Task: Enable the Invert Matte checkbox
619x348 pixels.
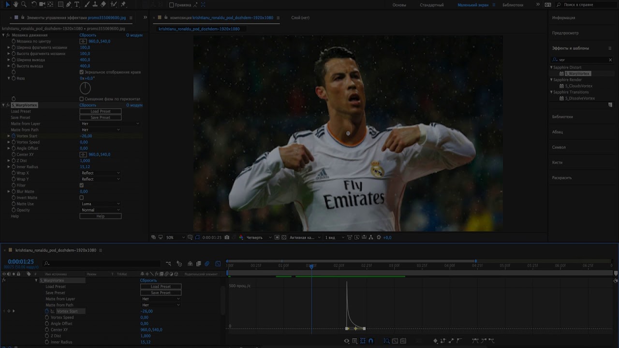Action: [x=82, y=198]
